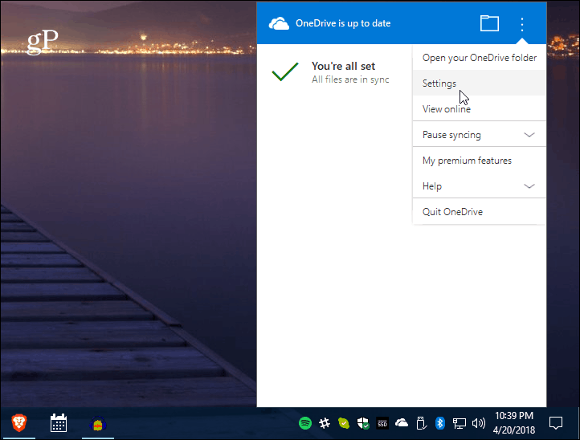Click the green checkmark app tray icon
Image resolution: width=580 pixels, height=440 pixels.
pyautogui.click(x=344, y=423)
